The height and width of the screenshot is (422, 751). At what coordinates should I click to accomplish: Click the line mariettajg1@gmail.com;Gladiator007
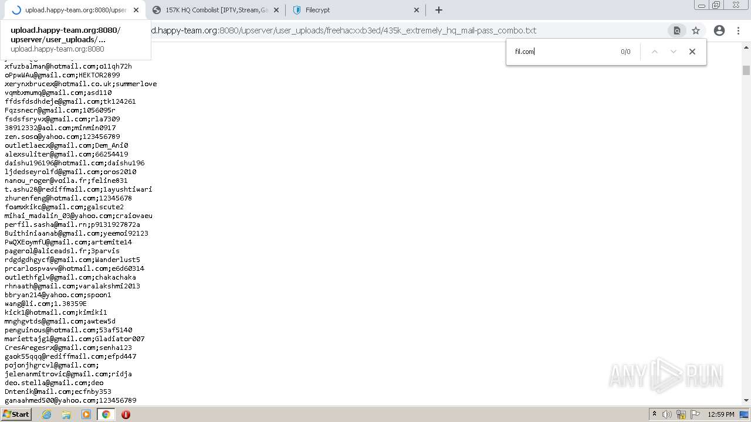pyautogui.click(x=75, y=339)
